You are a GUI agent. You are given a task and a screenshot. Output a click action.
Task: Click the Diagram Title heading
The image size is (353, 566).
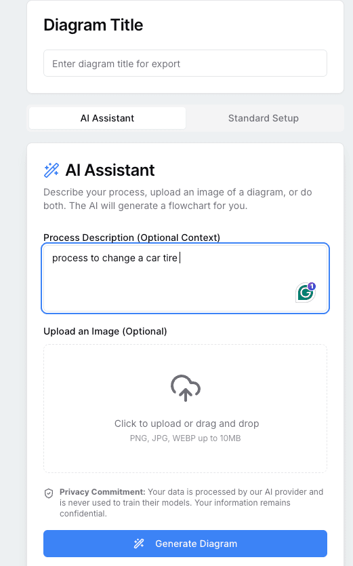tap(94, 25)
